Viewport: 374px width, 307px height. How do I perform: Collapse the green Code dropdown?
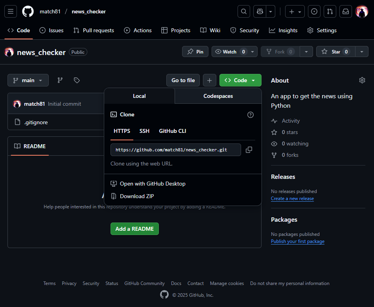240,80
